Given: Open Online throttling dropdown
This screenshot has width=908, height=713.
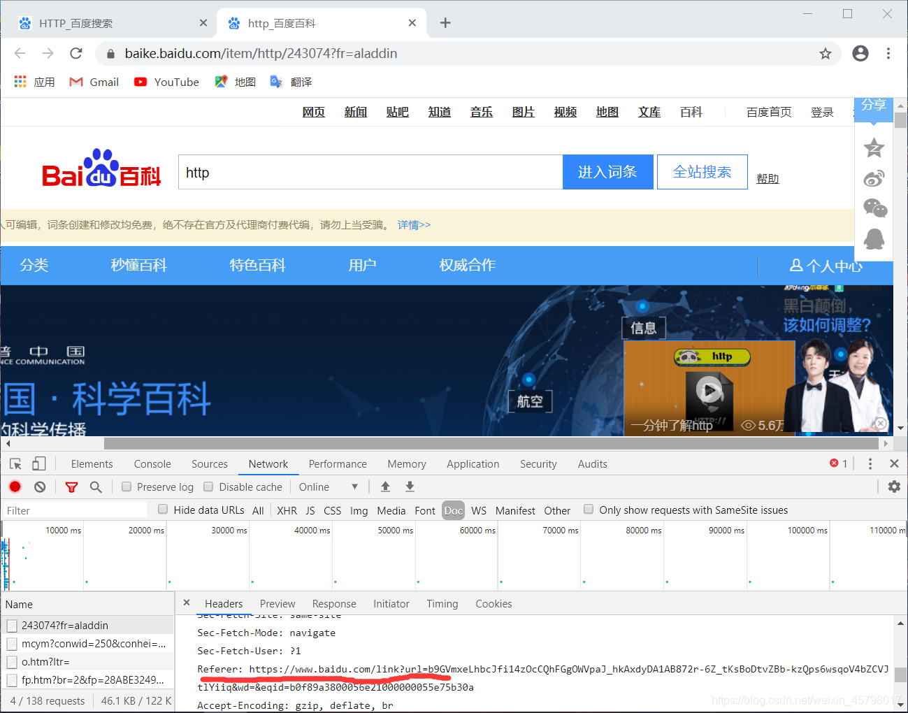Looking at the screenshot, I should click(329, 487).
